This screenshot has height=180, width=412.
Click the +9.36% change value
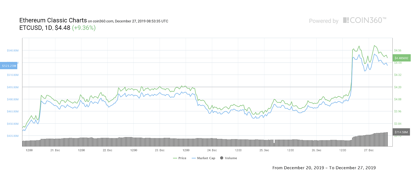(84, 28)
